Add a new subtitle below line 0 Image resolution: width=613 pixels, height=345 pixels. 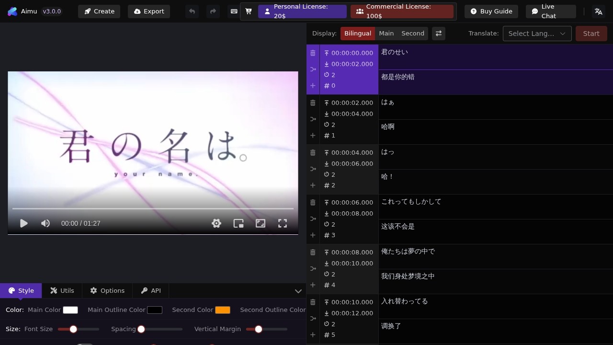[x=313, y=85]
